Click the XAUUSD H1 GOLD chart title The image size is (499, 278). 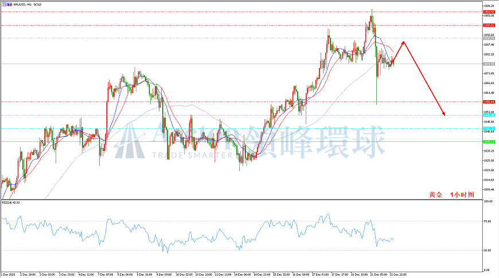28,5
